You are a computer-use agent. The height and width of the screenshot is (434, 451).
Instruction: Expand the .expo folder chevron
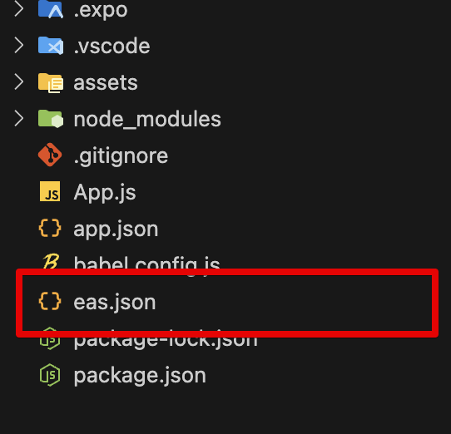click(19, 9)
